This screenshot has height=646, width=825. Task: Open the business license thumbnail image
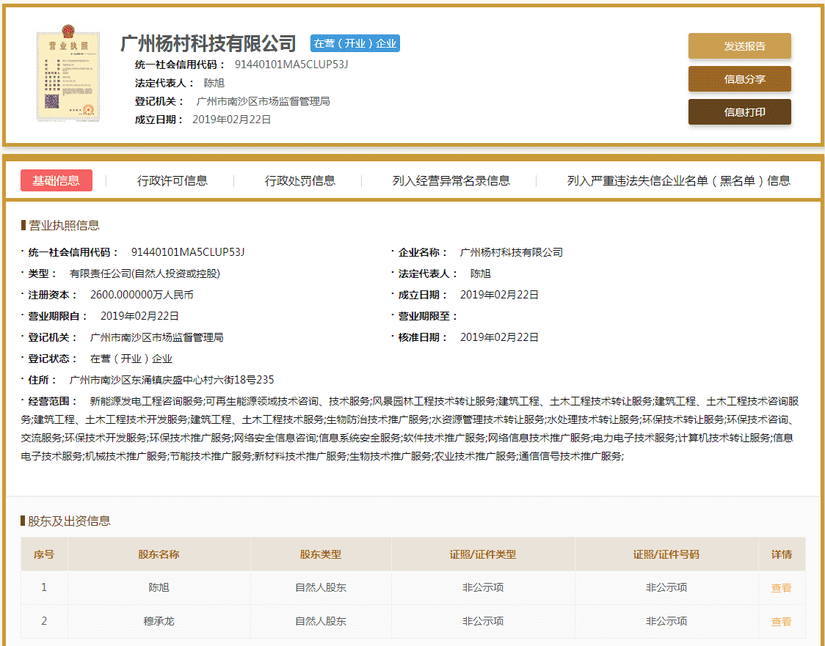pyautogui.click(x=68, y=74)
